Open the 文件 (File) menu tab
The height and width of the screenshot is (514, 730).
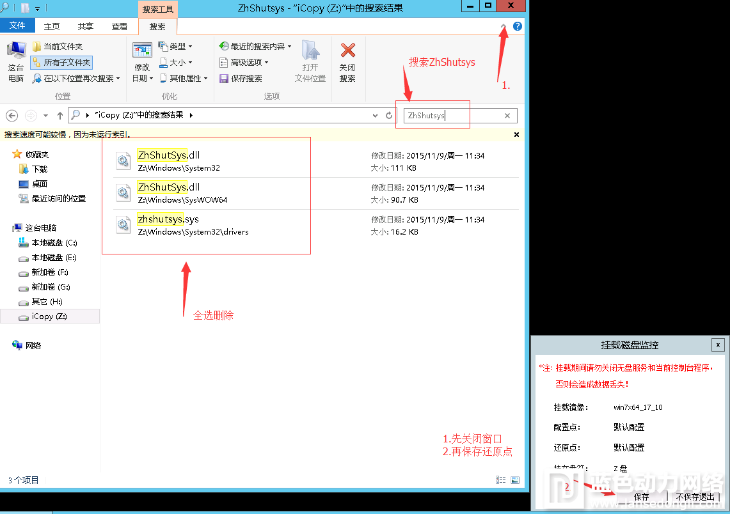(17, 26)
